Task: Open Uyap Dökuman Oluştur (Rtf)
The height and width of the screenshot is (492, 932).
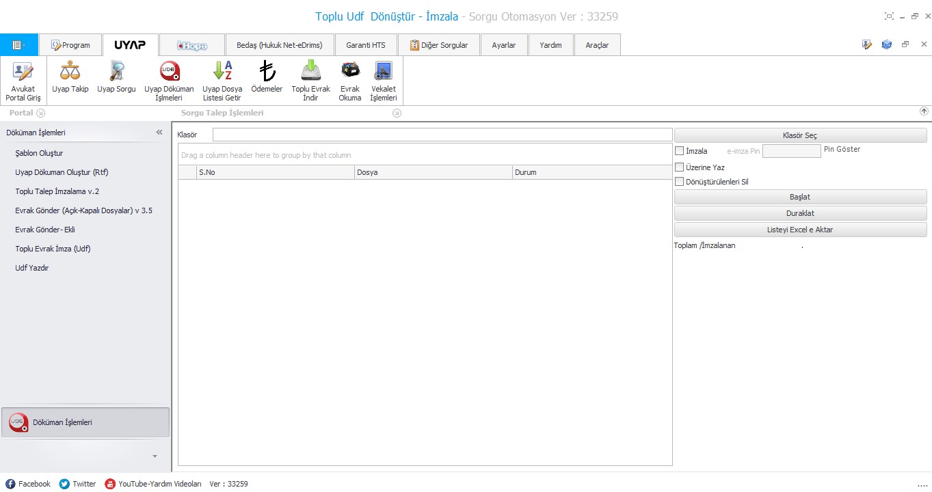Action: click(x=62, y=172)
